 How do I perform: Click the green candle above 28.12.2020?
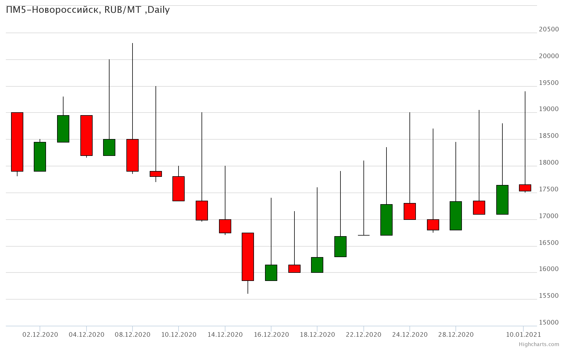456,216
